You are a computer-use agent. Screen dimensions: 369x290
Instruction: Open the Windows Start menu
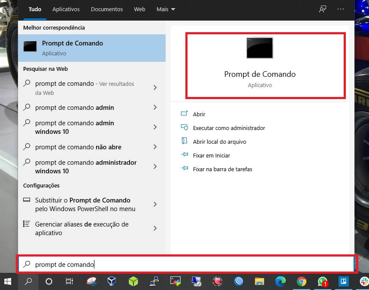click(x=8, y=281)
